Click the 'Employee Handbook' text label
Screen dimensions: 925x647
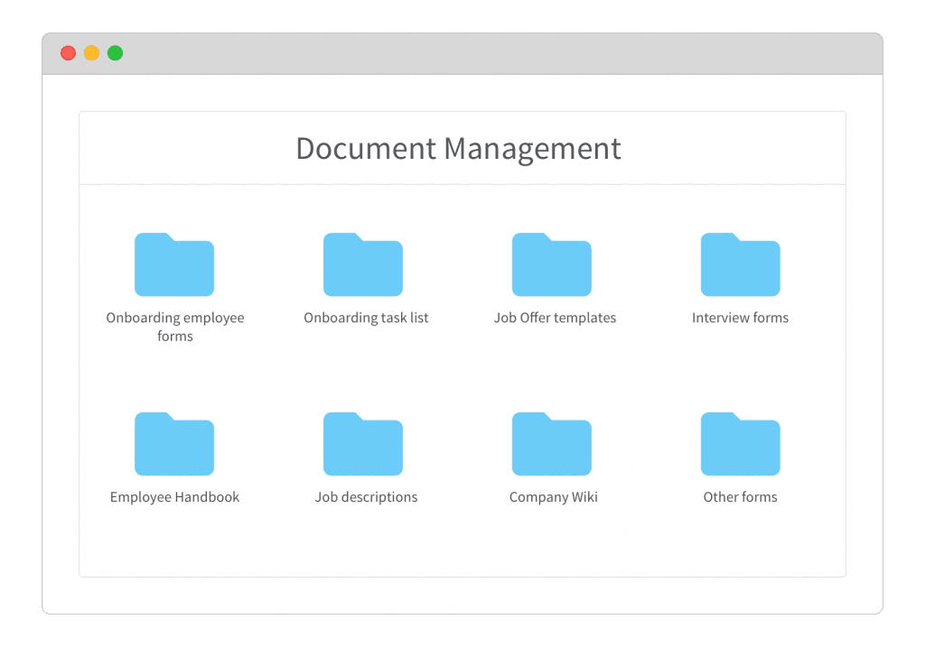tap(174, 497)
